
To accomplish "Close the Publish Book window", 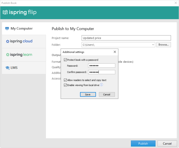I will click(176, 3).
